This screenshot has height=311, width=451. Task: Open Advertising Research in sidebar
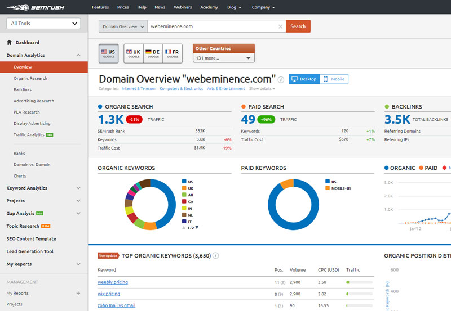(34, 101)
